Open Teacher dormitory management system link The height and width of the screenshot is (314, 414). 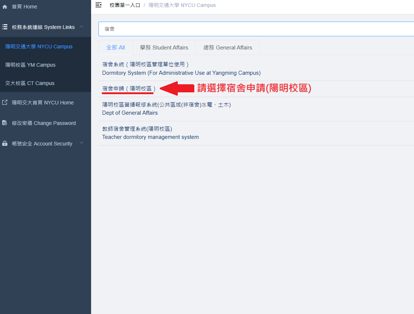(150, 137)
